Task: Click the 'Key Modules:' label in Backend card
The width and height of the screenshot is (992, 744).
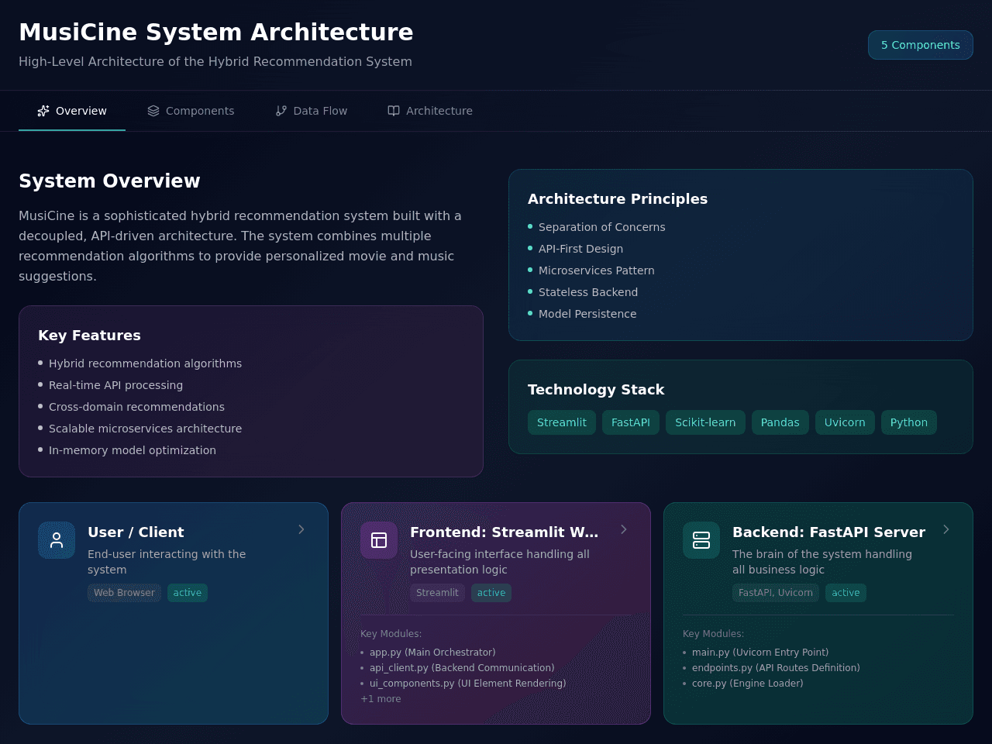Action: click(714, 634)
